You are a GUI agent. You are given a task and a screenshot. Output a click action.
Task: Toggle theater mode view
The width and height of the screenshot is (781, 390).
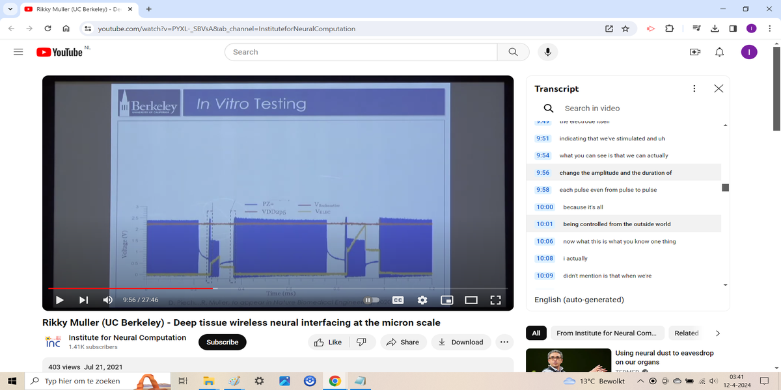[471, 300]
